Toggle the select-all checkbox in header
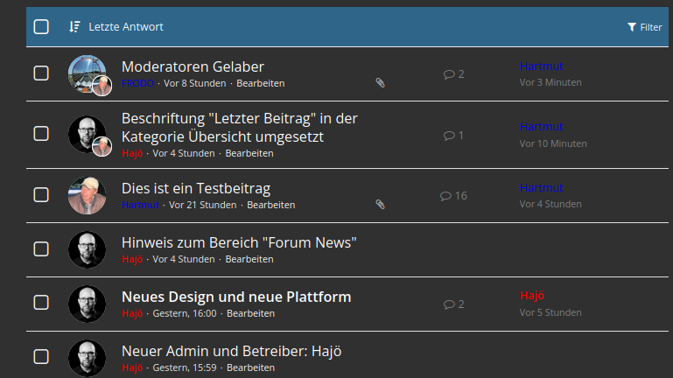Image resolution: width=673 pixels, height=378 pixels. (x=41, y=27)
